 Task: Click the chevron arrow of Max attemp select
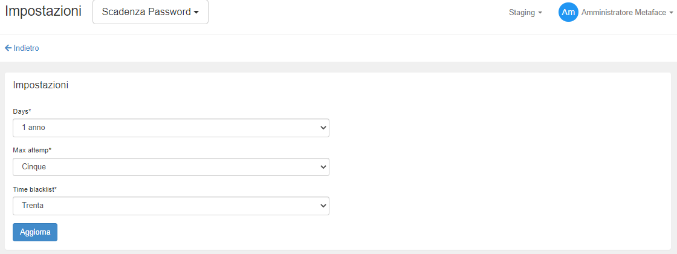323,167
